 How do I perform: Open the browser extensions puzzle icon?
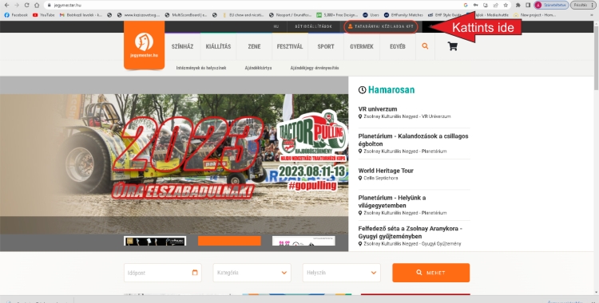(x=518, y=5)
